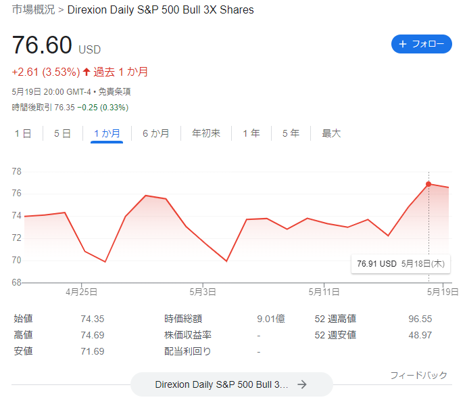Click the フォロー follow button

[x=422, y=44]
